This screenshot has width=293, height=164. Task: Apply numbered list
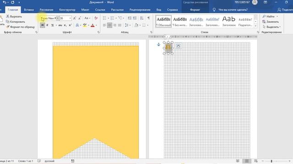tap(112, 18)
